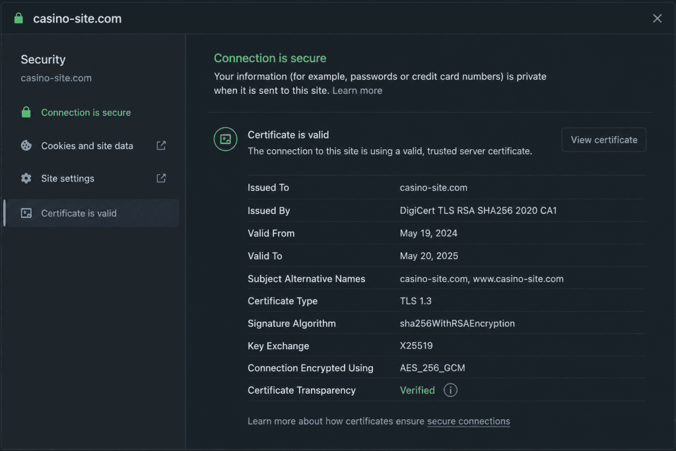Image resolution: width=676 pixels, height=451 pixels.
Task: Click info icon next to Verified
Action: click(x=450, y=390)
